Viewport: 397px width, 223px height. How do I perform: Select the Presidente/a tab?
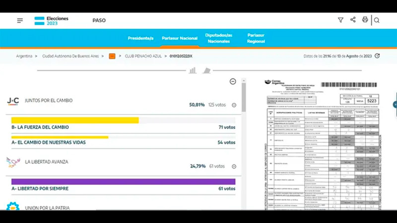coord(140,38)
